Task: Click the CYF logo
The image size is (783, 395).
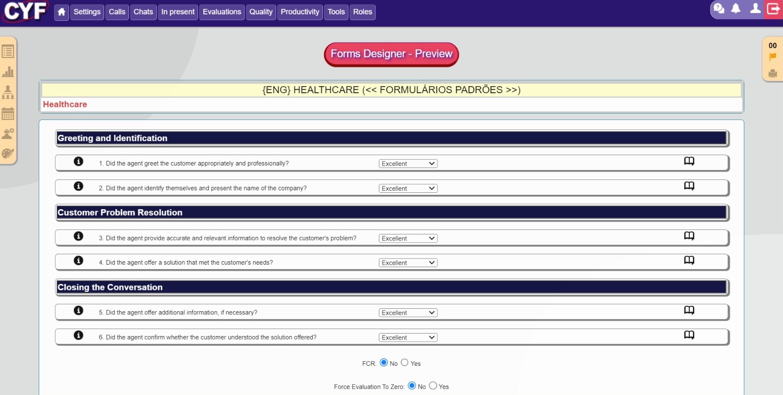Action: tap(25, 11)
